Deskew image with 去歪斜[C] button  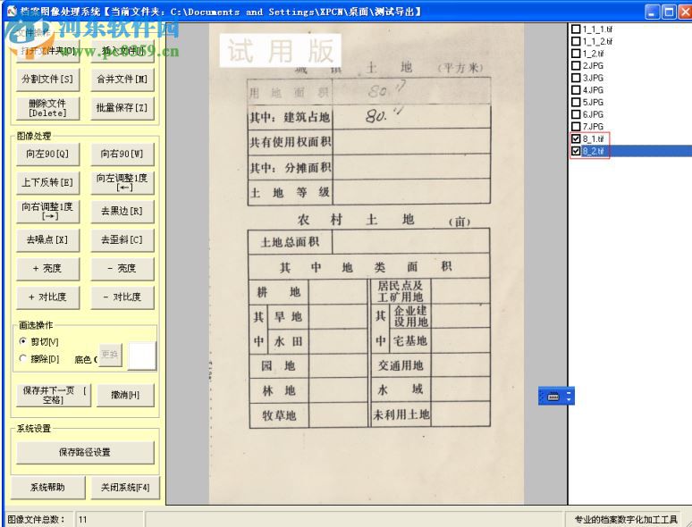pos(122,240)
